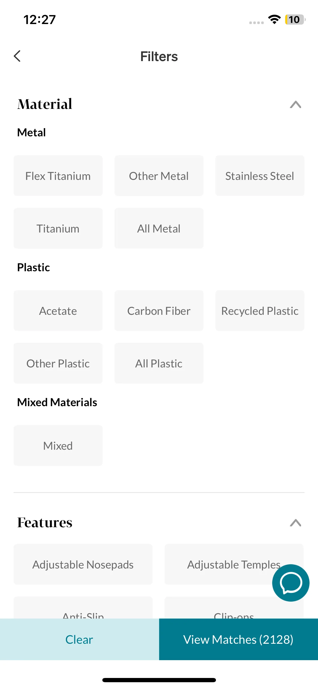This screenshot has width=318, height=689.
Task: Pick the All Plastic option
Action: pos(159,363)
